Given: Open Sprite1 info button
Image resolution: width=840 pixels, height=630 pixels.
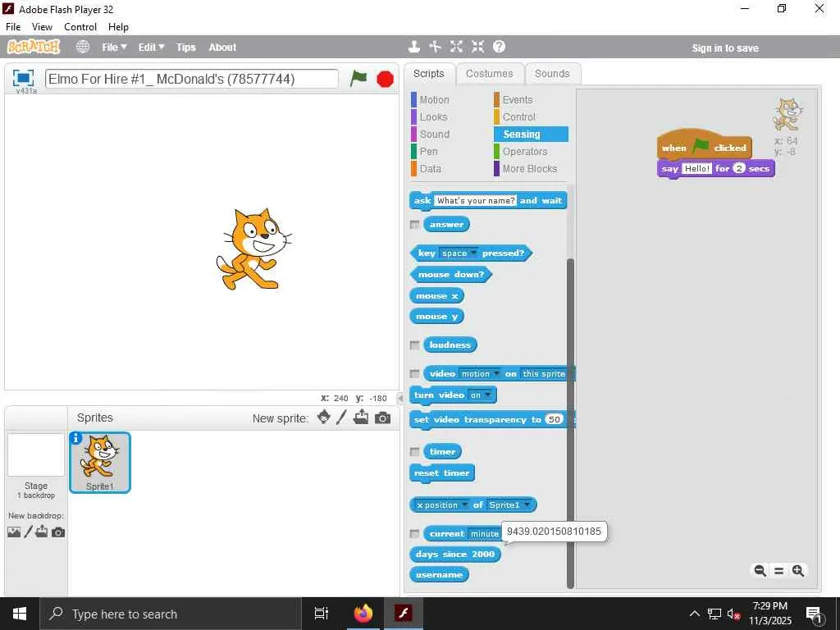Looking at the screenshot, I should 75,438.
